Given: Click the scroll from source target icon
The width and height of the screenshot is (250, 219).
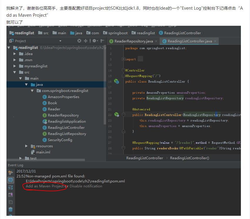Looking at the screenshot, I should (79, 41).
